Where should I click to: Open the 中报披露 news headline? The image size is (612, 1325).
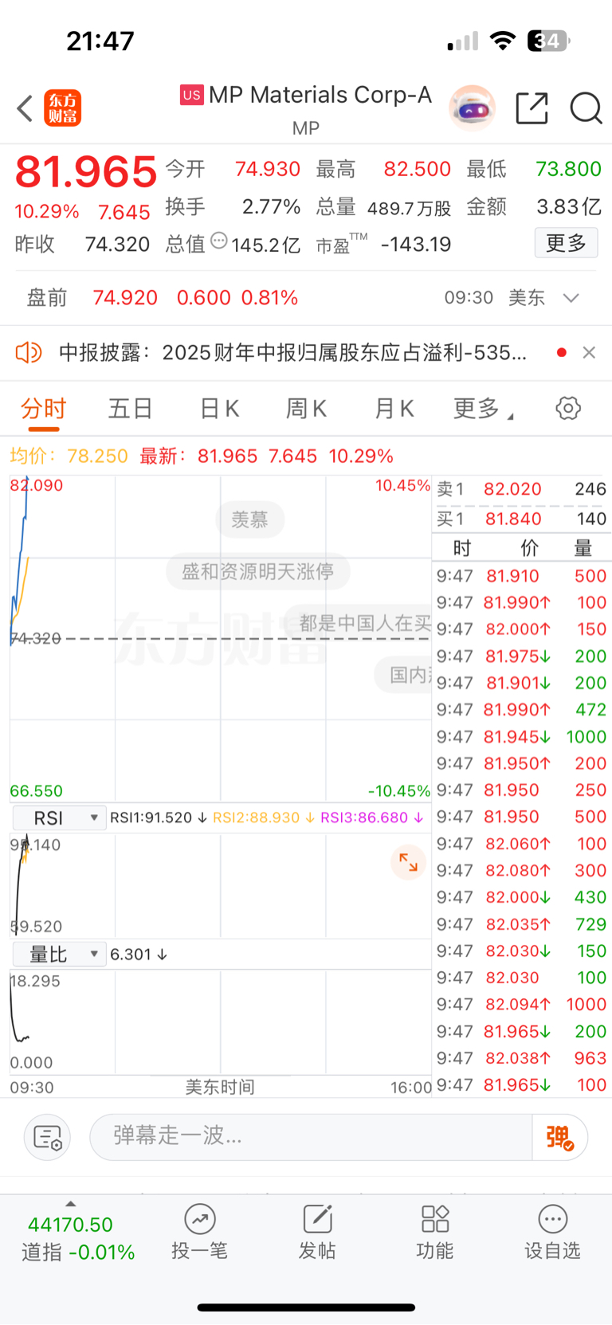(x=292, y=352)
